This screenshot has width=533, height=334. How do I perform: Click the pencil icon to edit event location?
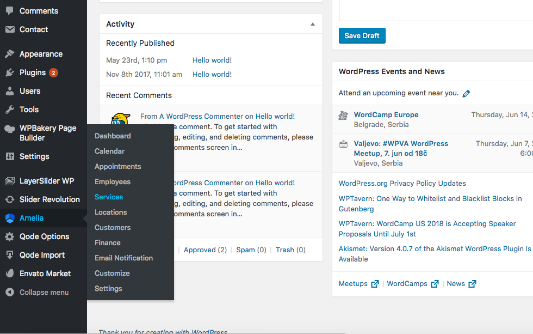tap(466, 93)
